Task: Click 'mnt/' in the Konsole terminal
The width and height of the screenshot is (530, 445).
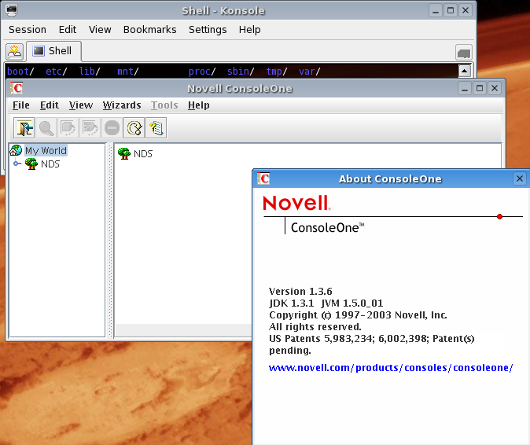Action: coord(127,72)
